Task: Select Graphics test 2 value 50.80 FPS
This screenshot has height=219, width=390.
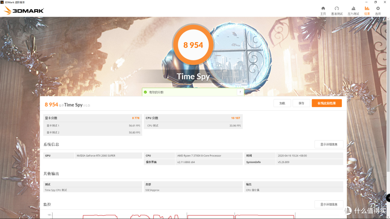Action: point(135,133)
